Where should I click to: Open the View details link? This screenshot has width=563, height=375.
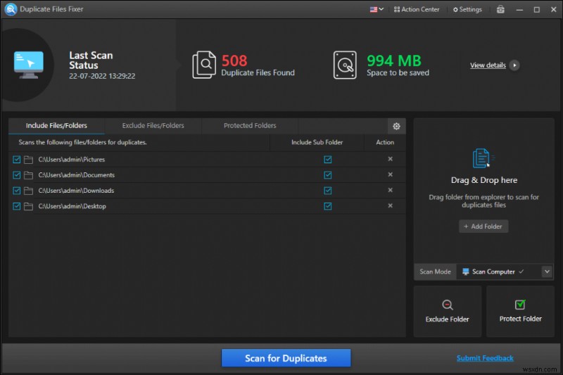(488, 65)
